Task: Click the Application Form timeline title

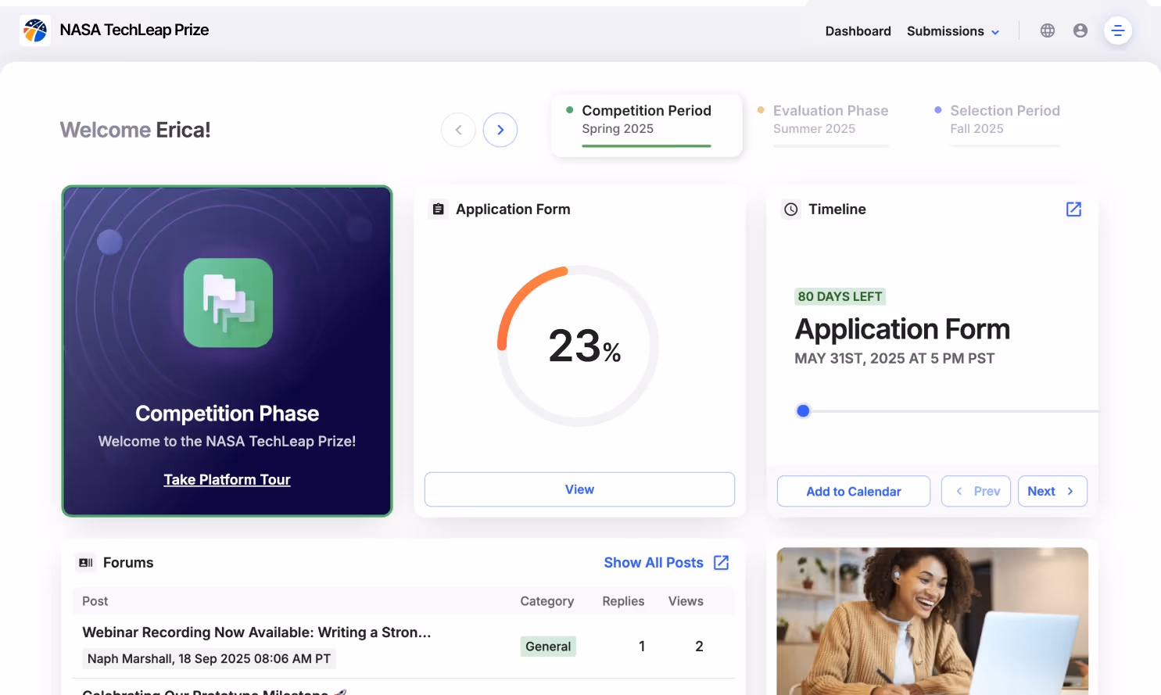Action: click(902, 329)
